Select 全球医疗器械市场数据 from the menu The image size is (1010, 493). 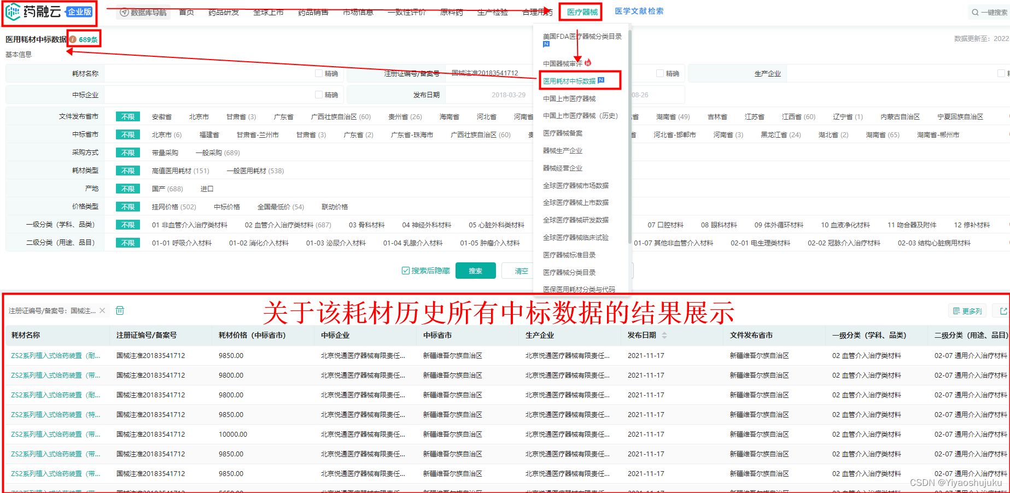point(575,185)
